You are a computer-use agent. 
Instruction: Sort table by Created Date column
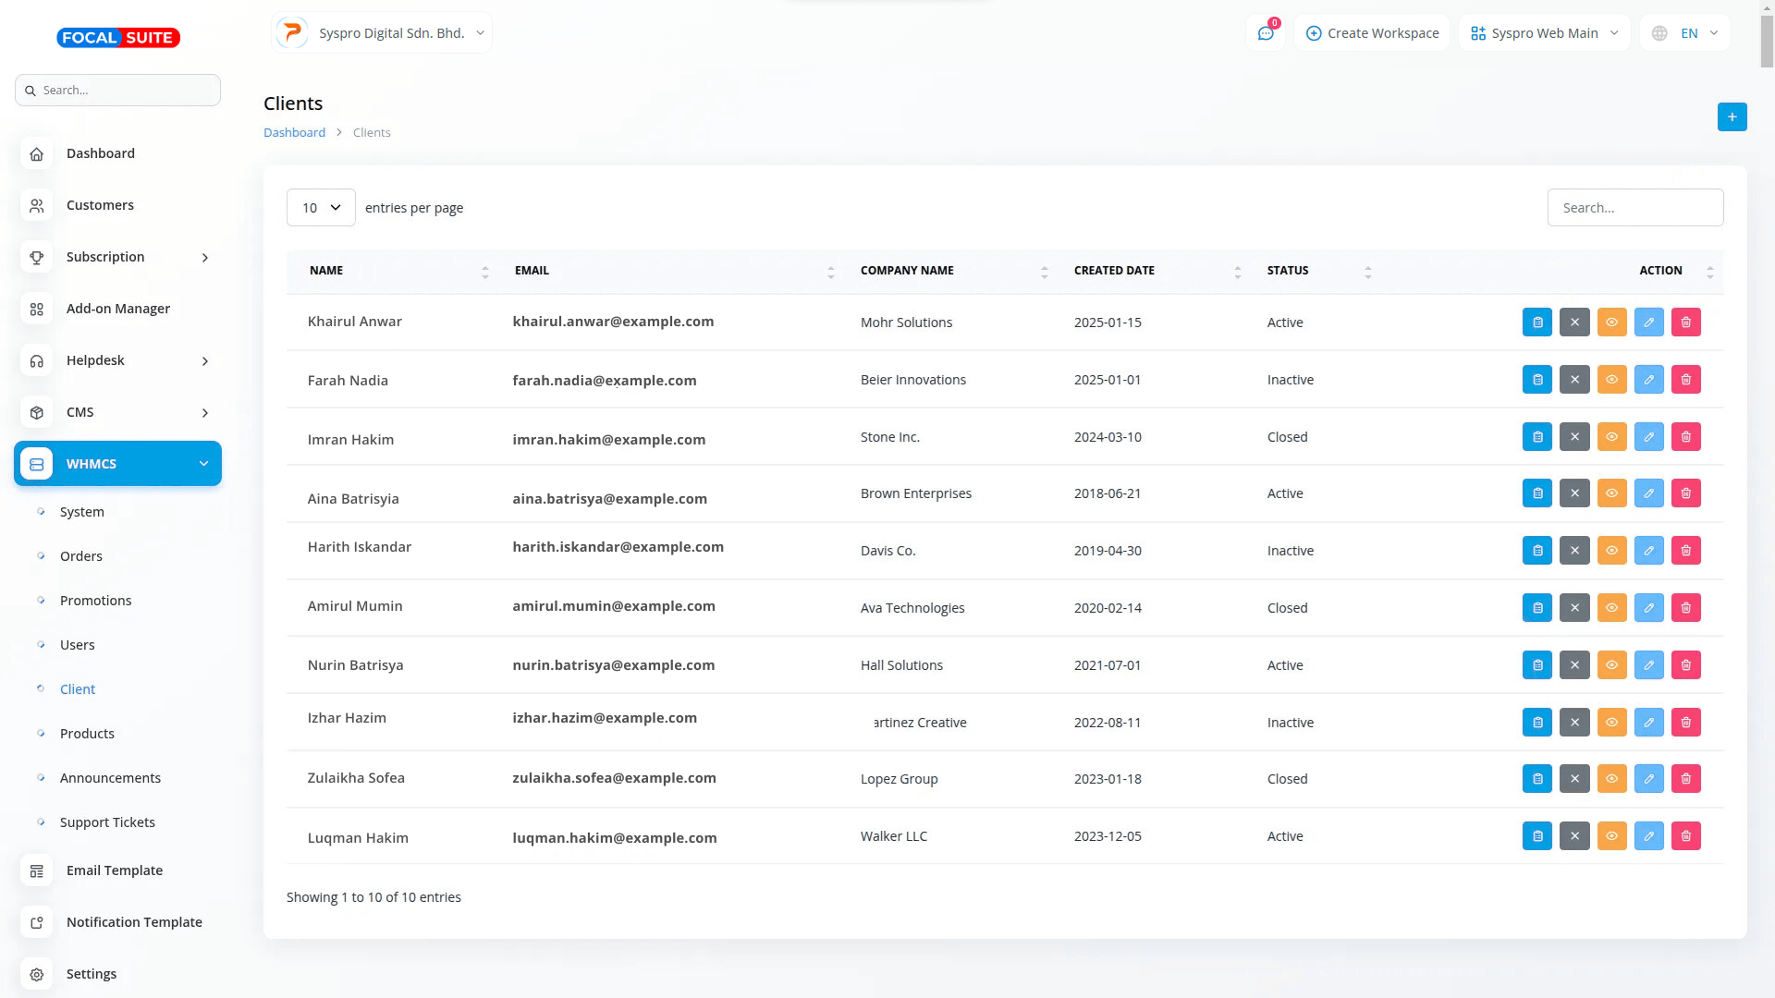click(x=1114, y=271)
